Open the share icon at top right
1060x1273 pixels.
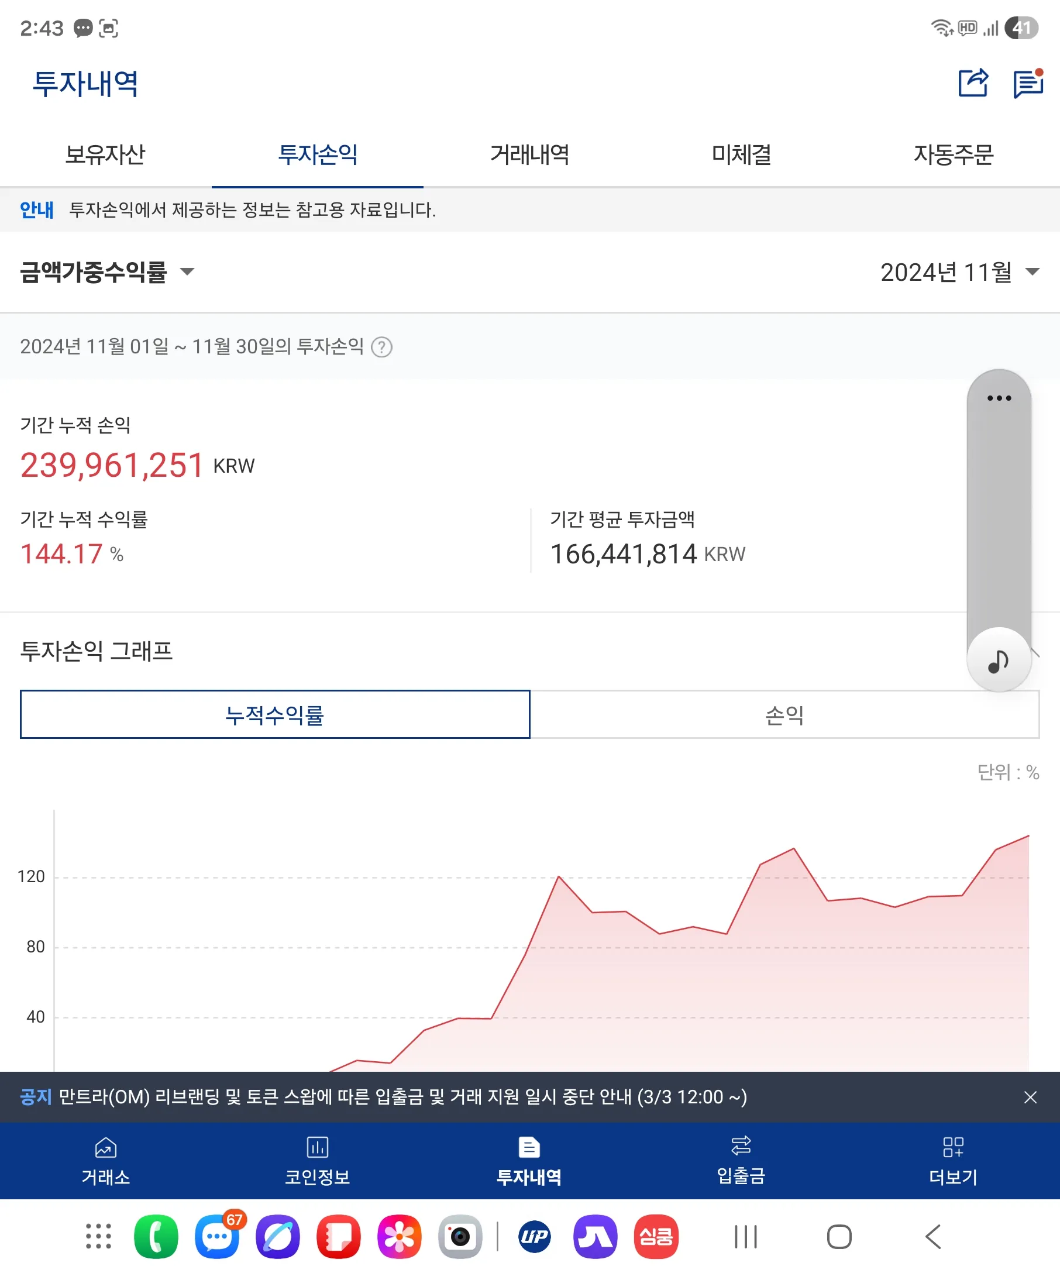pyautogui.click(x=972, y=84)
